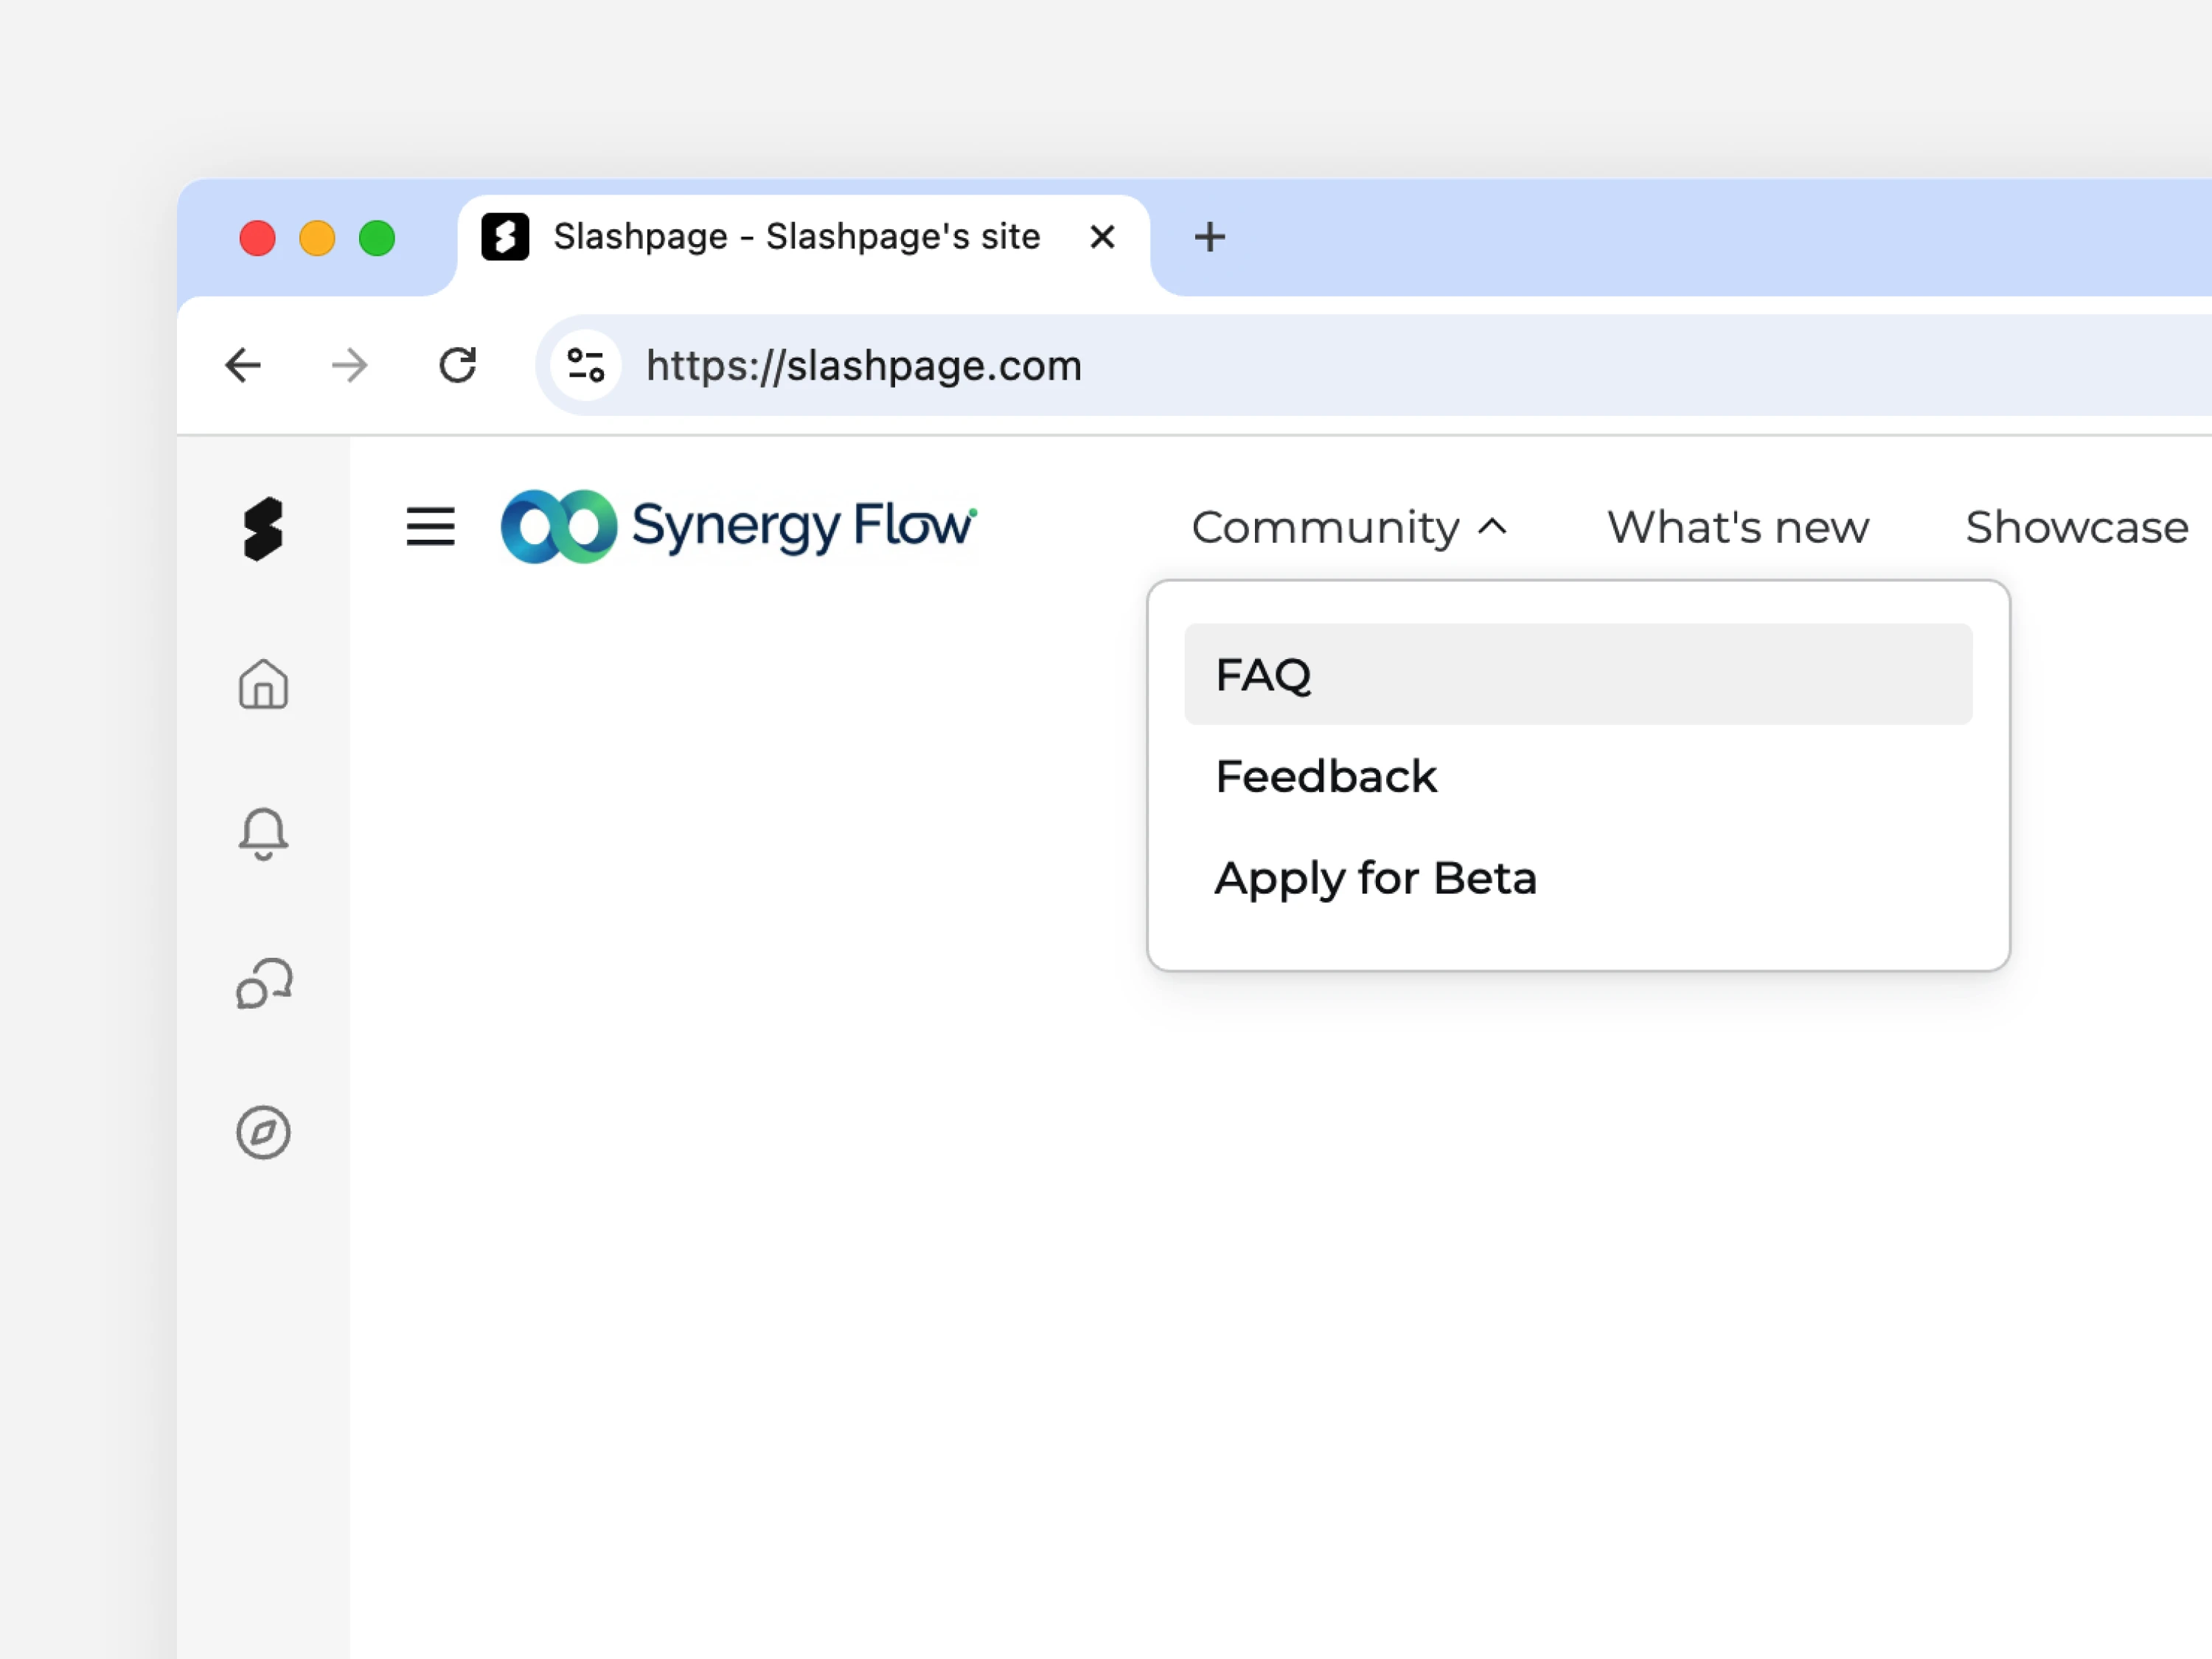Open the chat bubbles icon

pos(263,983)
